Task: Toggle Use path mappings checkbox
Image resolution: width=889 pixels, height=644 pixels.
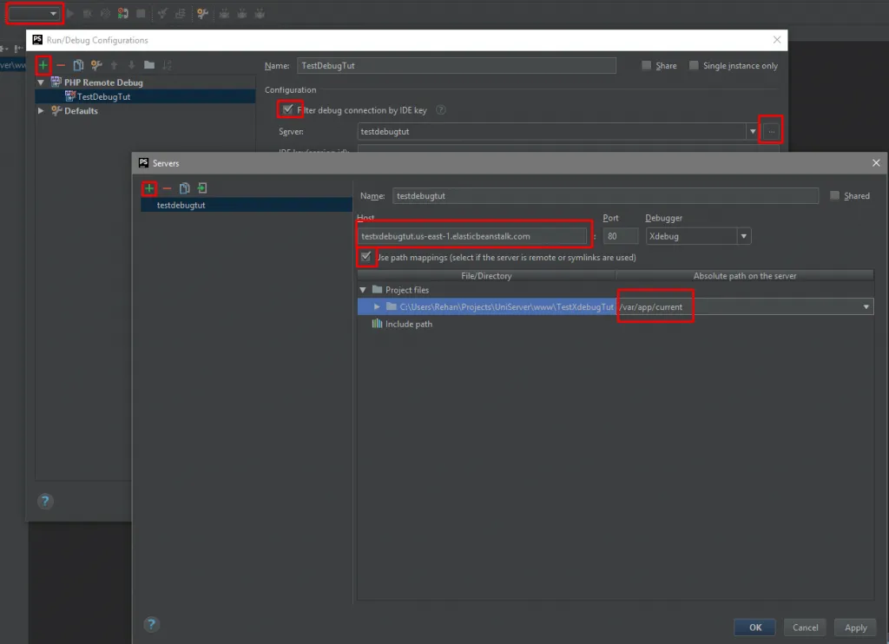Action: (x=366, y=257)
